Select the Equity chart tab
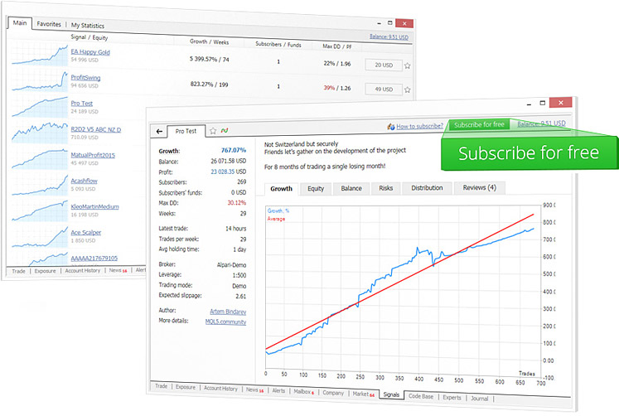The image size is (619, 416). click(316, 189)
